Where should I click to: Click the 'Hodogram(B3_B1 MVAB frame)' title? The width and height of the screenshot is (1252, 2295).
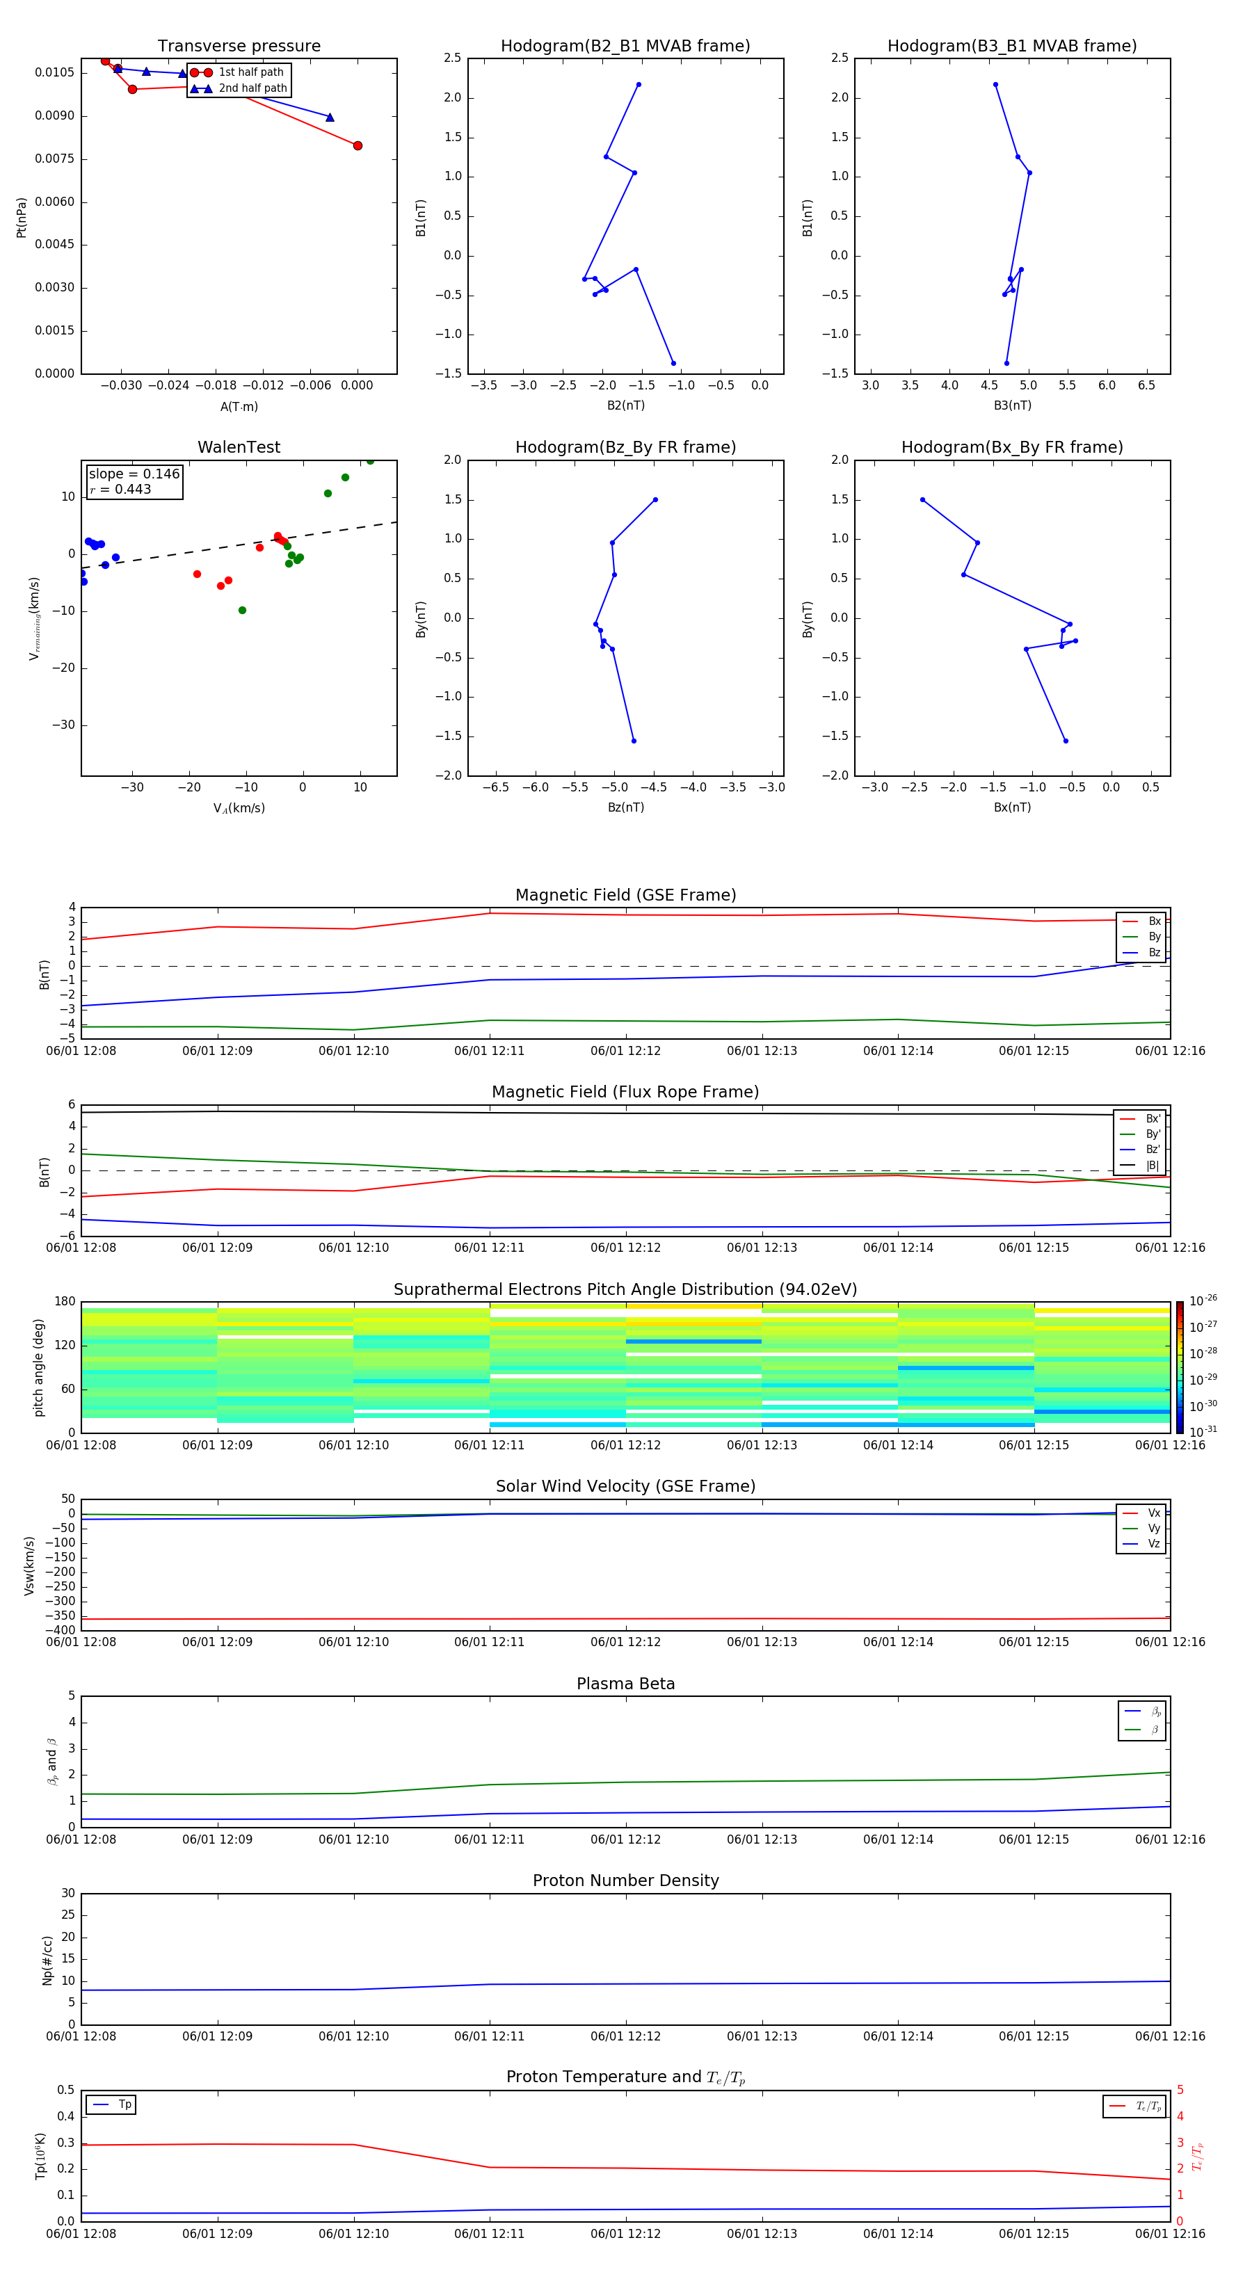pos(1012,47)
